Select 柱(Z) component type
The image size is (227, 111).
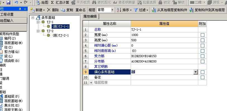pyautogui.click(x=6, y=47)
